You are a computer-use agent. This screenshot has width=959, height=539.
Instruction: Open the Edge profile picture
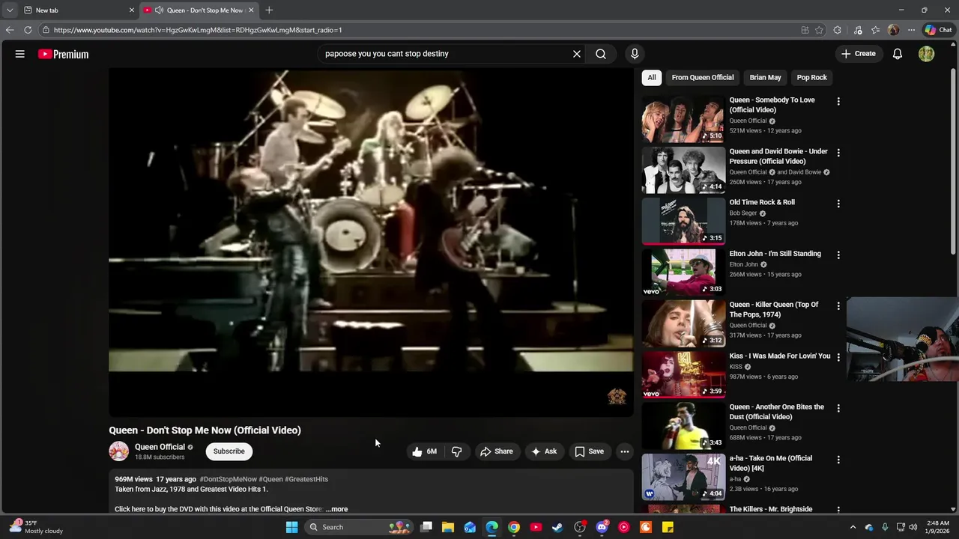point(893,30)
